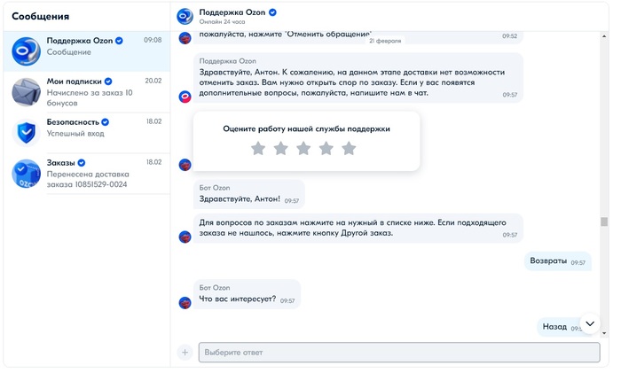Jump to latest messages with down-chevron button
The height and width of the screenshot is (373, 621).
590,324
